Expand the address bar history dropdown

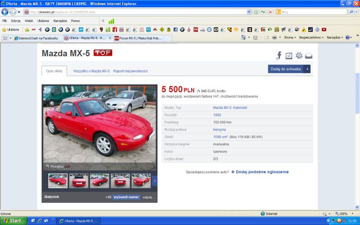(249, 12)
